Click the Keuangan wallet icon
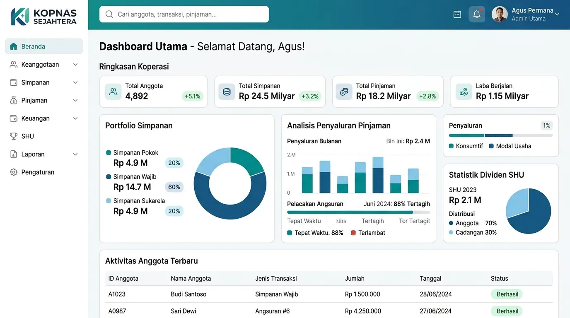Screen dimensions: 570x318 pyautogui.click(x=14, y=118)
